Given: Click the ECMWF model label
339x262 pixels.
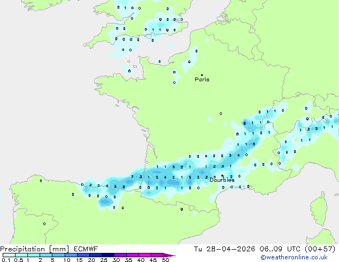Looking at the screenshot, I should 86,249.
